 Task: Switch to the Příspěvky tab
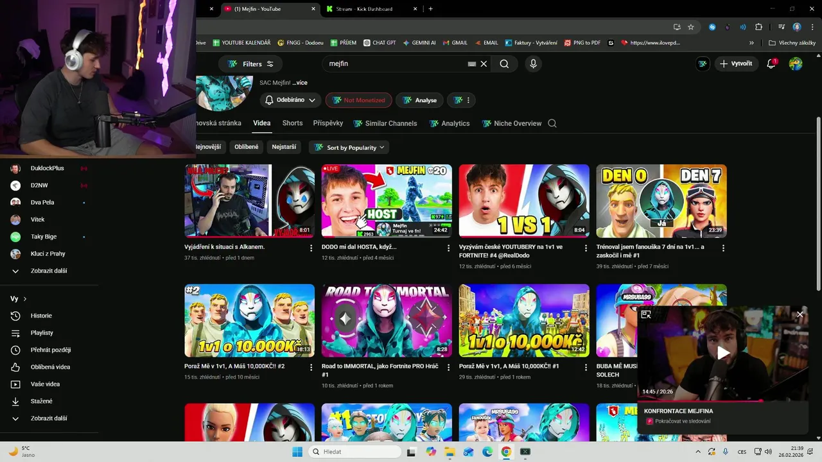point(328,123)
